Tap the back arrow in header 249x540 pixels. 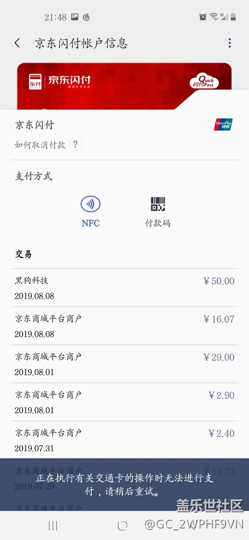click(17, 43)
